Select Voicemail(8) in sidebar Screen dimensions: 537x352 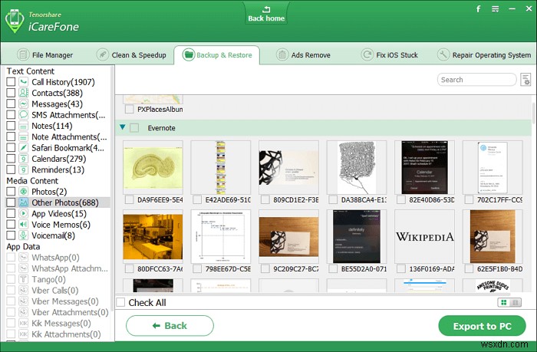tap(53, 235)
